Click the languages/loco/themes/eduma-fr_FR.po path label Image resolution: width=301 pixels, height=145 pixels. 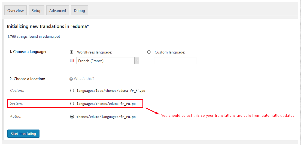coord(111,91)
